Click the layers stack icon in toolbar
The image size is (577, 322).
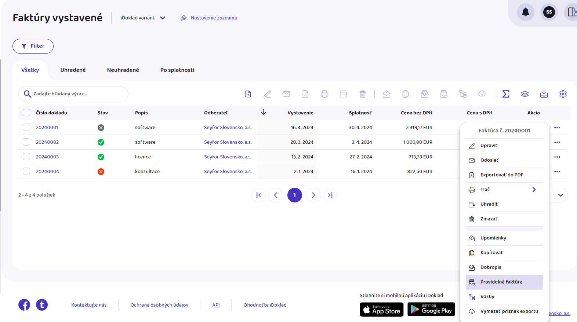click(525, 94)
